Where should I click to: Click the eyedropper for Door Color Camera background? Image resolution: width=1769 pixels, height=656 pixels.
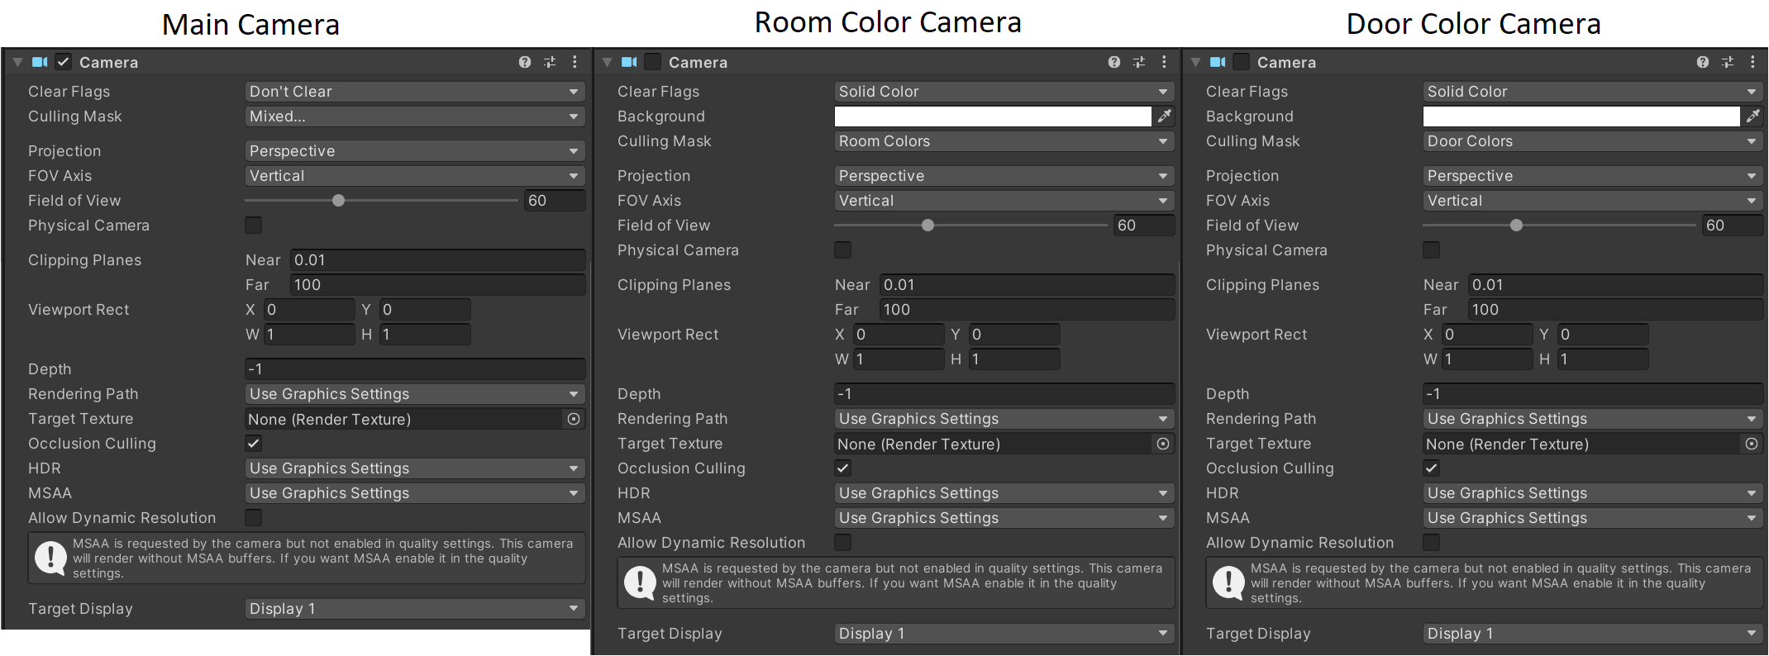tap(1752, 116)
